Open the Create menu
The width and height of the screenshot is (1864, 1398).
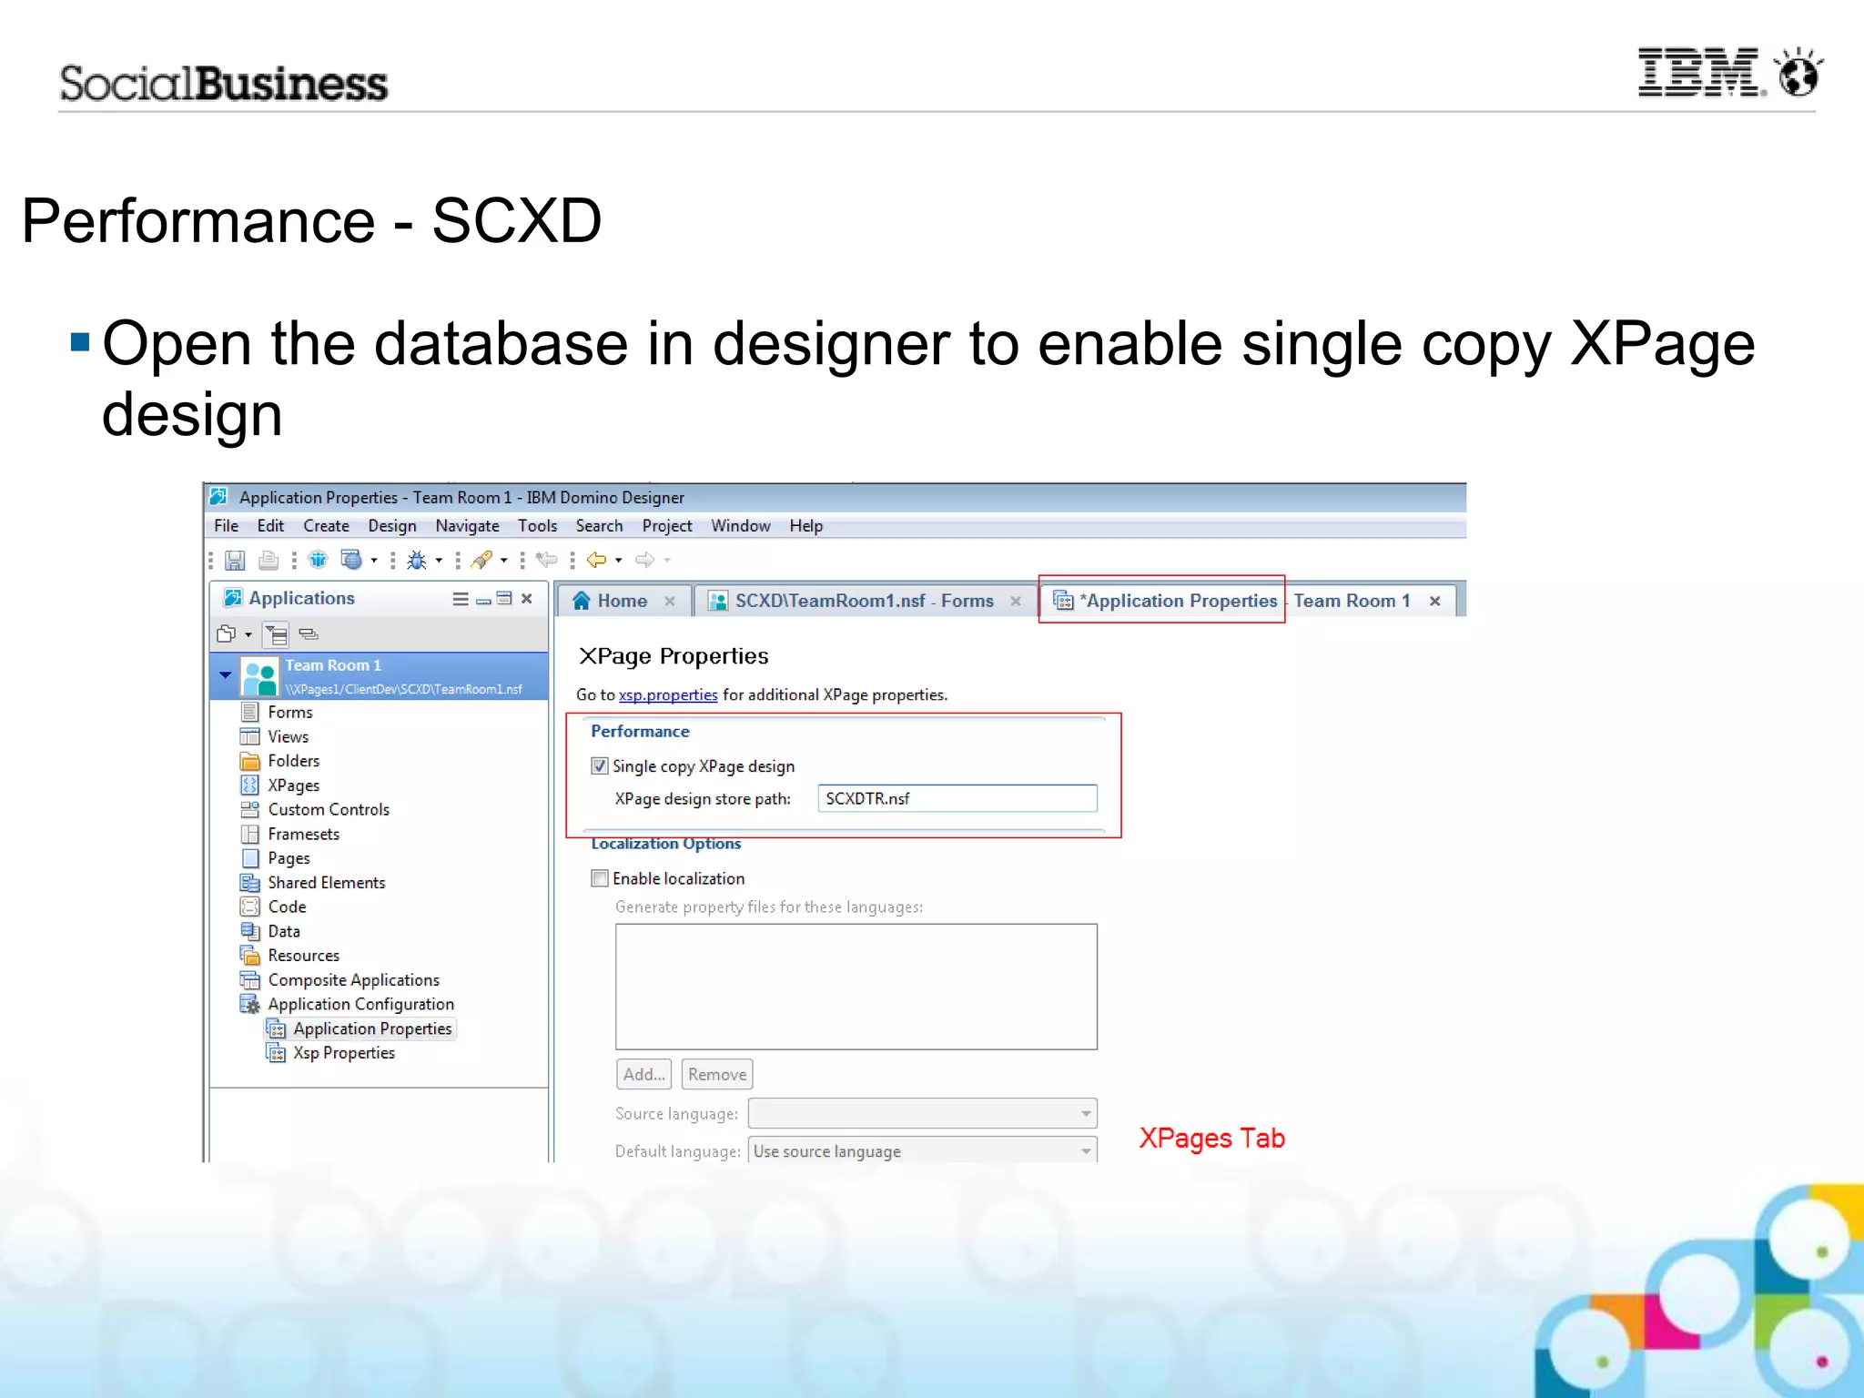coord(326,526)
